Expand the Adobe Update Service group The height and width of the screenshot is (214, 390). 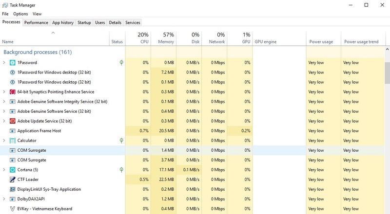tap(4, 121)
